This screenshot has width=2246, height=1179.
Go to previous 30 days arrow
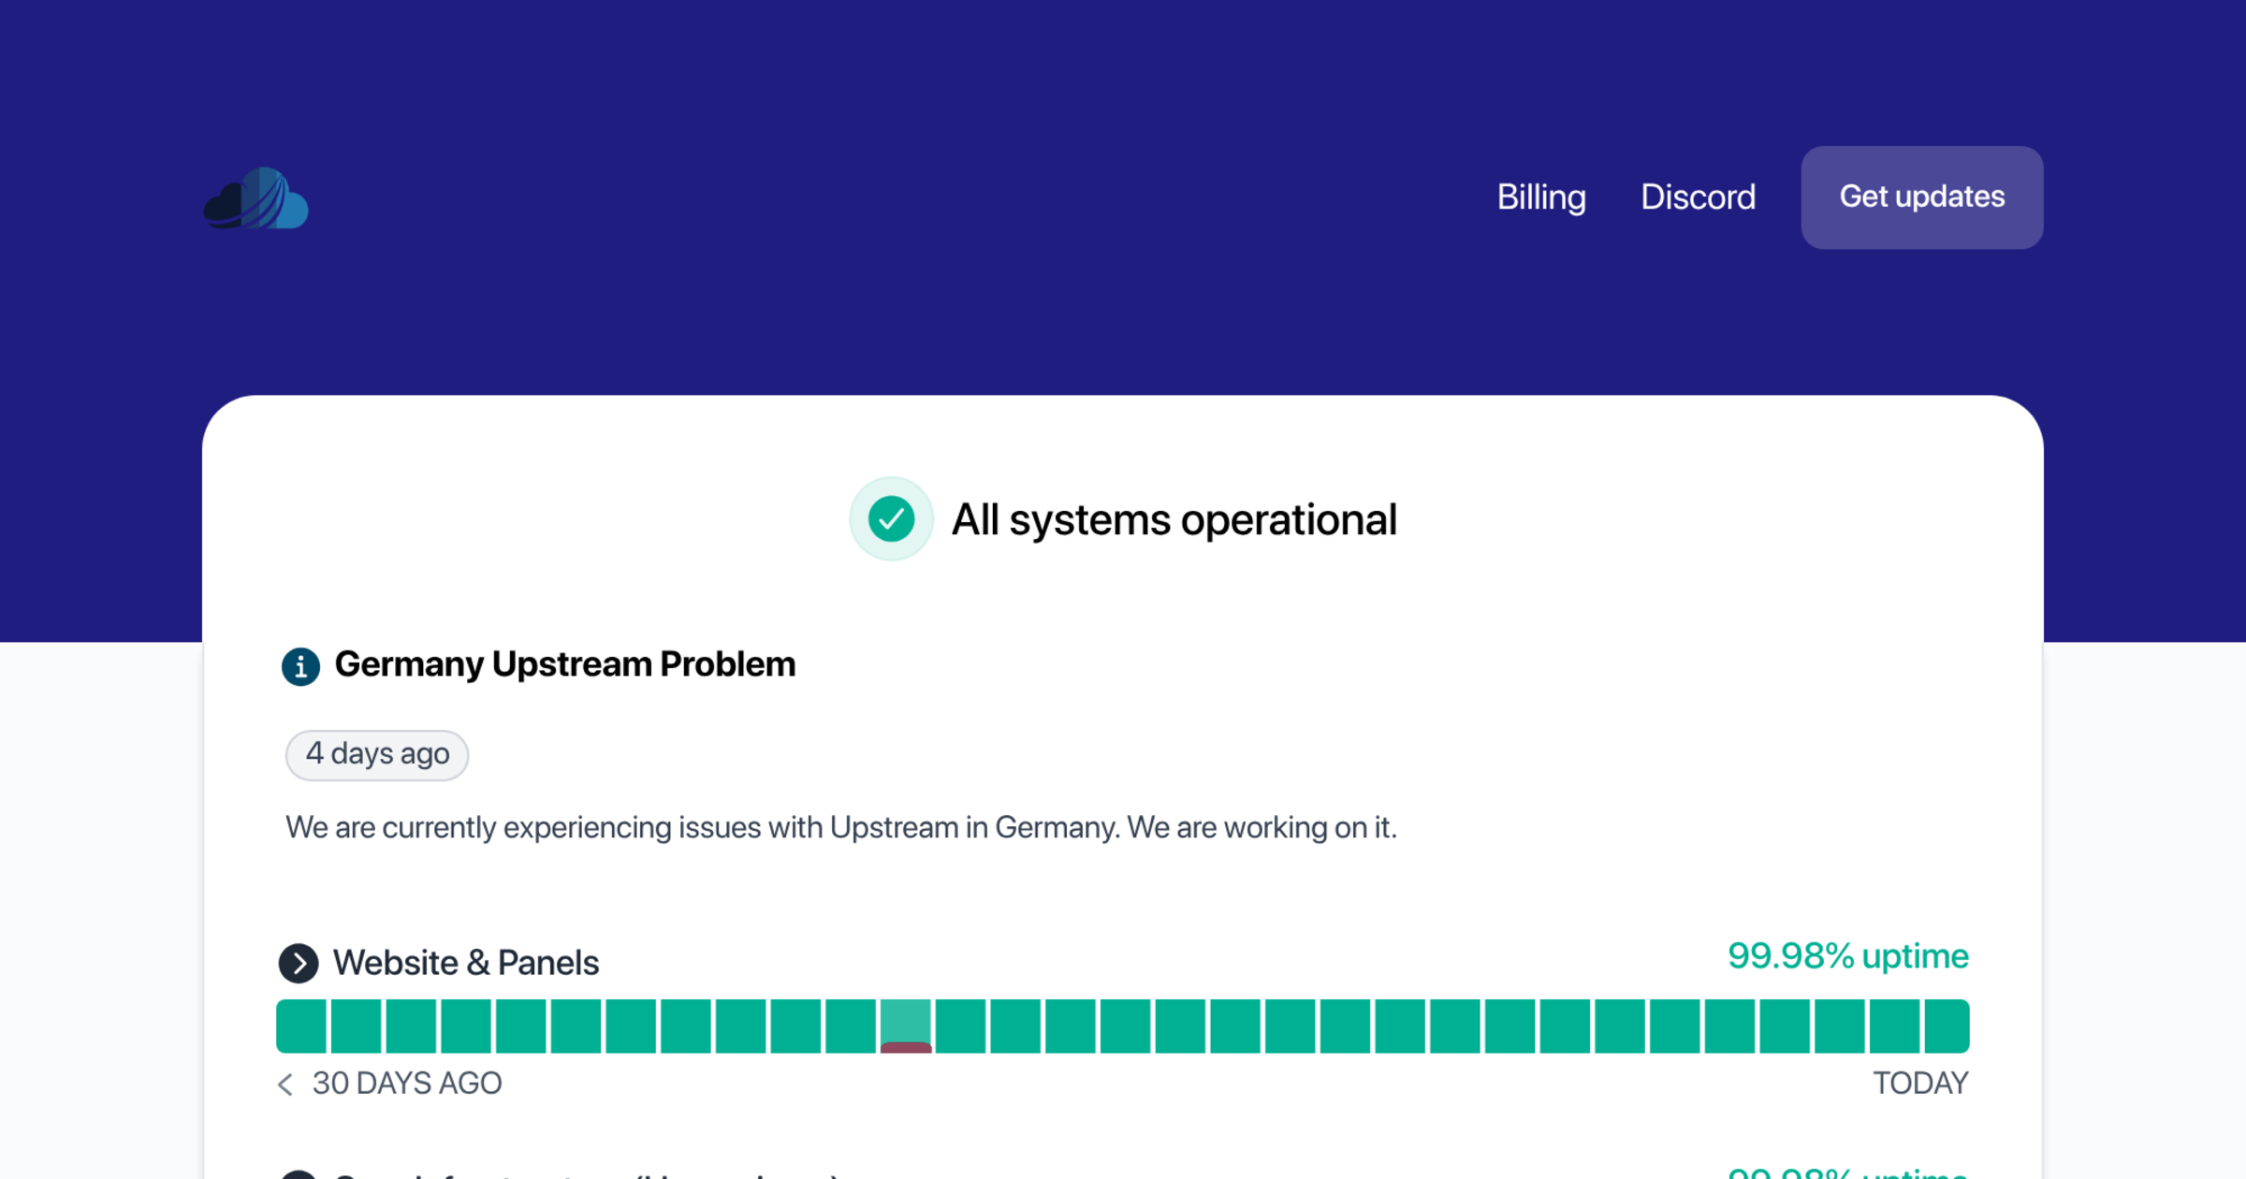coord(285,1084)
